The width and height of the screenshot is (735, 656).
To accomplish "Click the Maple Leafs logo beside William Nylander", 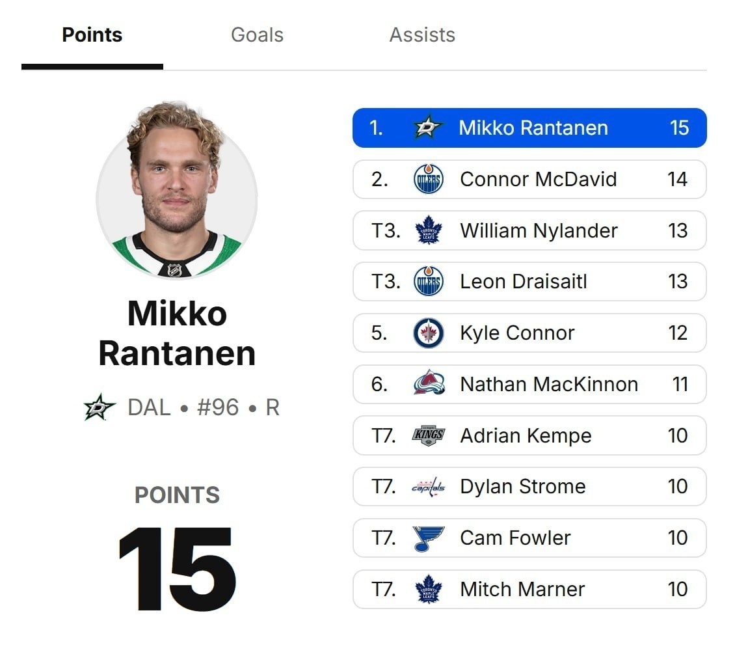I will 429,230.
